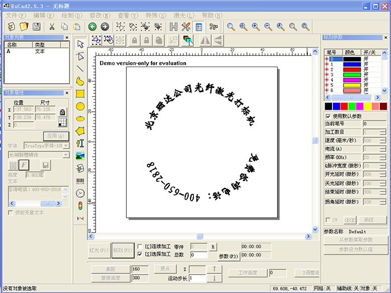
Task: Open the 绘制(D) menu
Action: click(x=72, y=16)
